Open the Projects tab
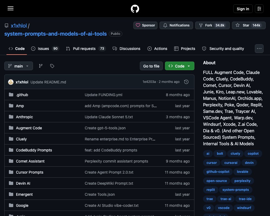This screenshot has width=270, height=216. click(185, 49)
